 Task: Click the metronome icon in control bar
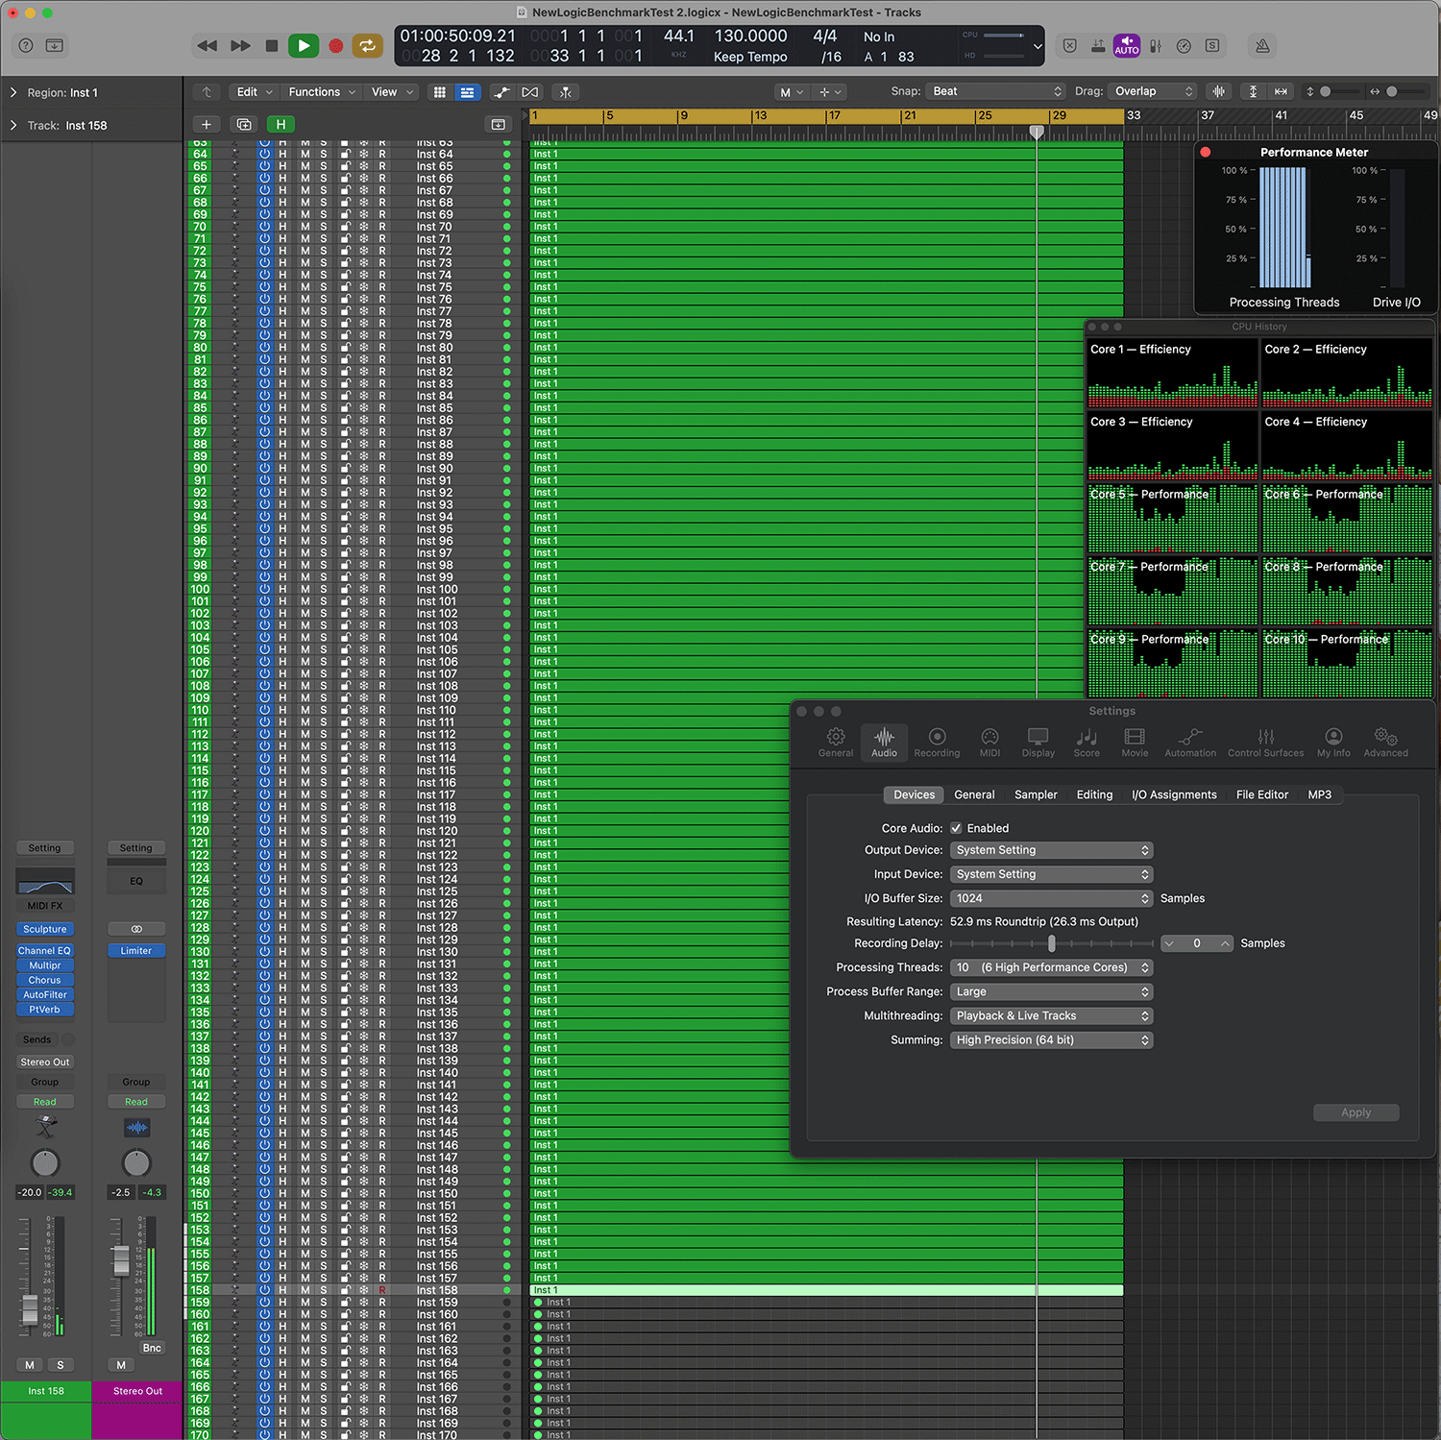tap(1262, 45)
